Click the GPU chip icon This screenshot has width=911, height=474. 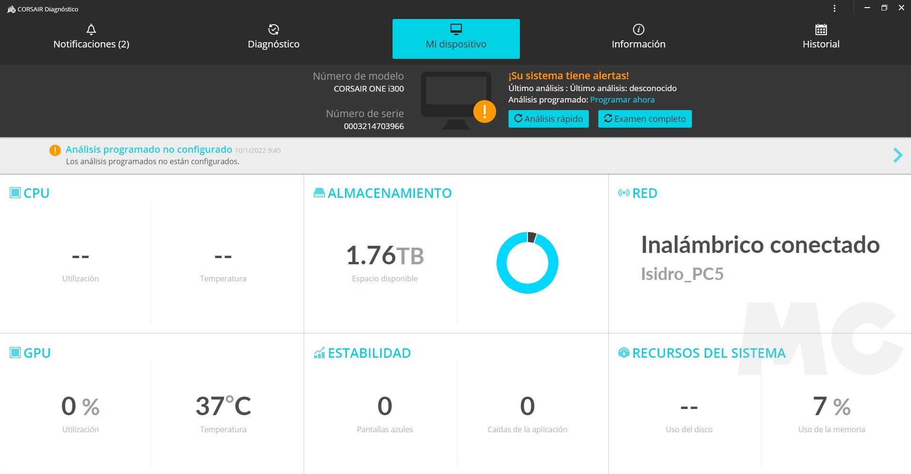pyautogui.click(x=15, y=353)
